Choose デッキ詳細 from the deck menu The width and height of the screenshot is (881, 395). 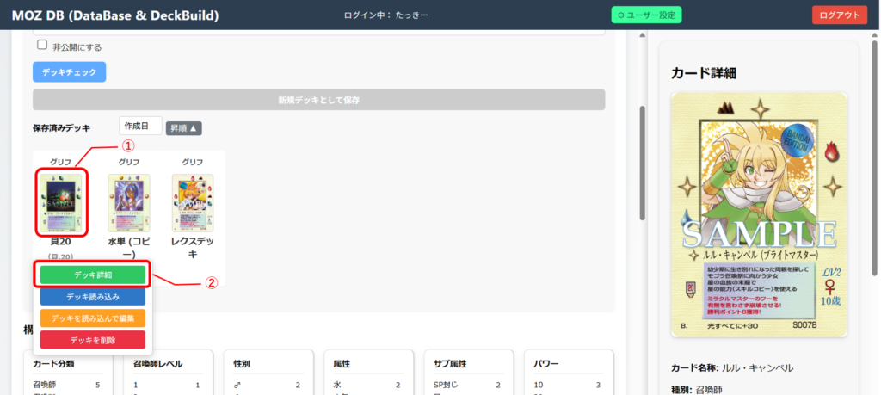click(x=93, y=275)
